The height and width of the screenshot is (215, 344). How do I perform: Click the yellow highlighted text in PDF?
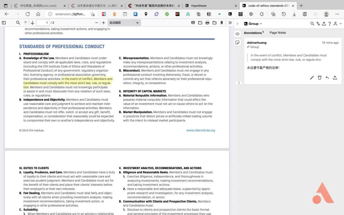pos(68,83)
